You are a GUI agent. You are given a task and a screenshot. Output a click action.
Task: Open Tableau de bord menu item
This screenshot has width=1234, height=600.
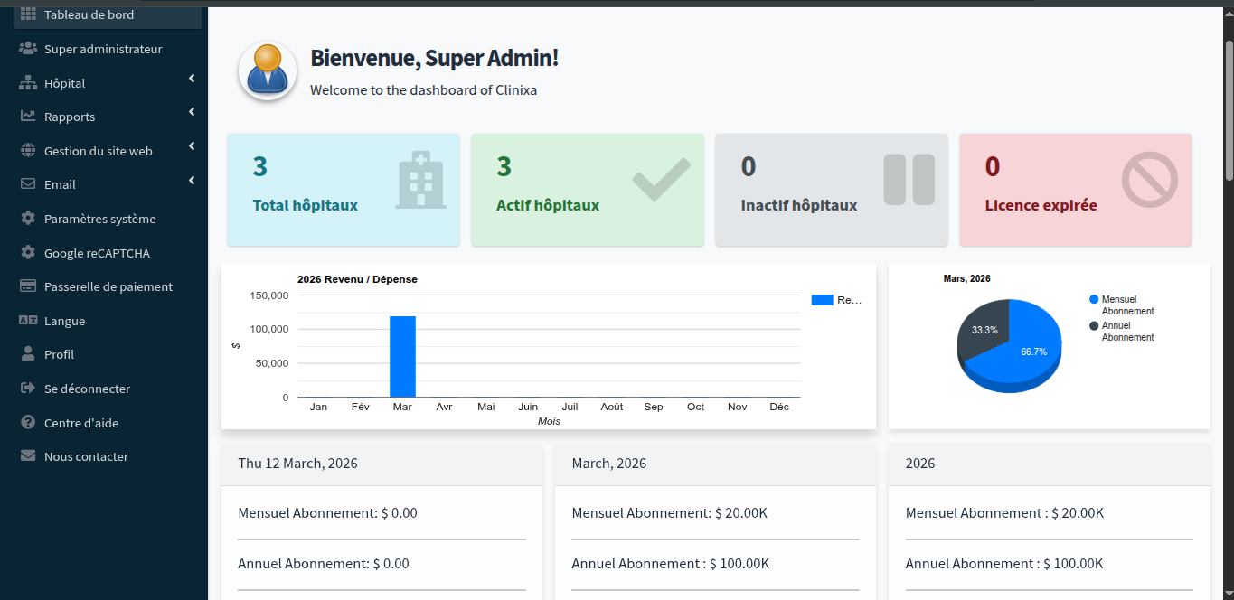tap(89, 14)
